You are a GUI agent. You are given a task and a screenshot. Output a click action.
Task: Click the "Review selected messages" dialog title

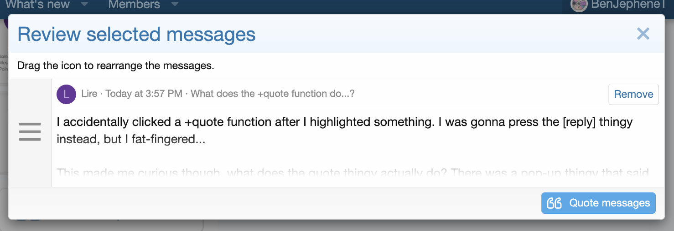[x=136, y=35]
